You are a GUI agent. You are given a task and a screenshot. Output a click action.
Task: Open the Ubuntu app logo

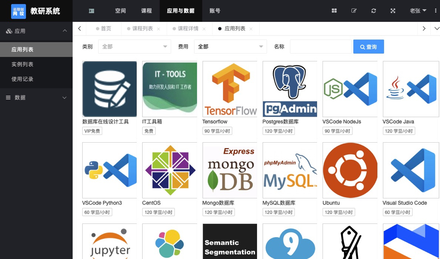click(350, 170)
